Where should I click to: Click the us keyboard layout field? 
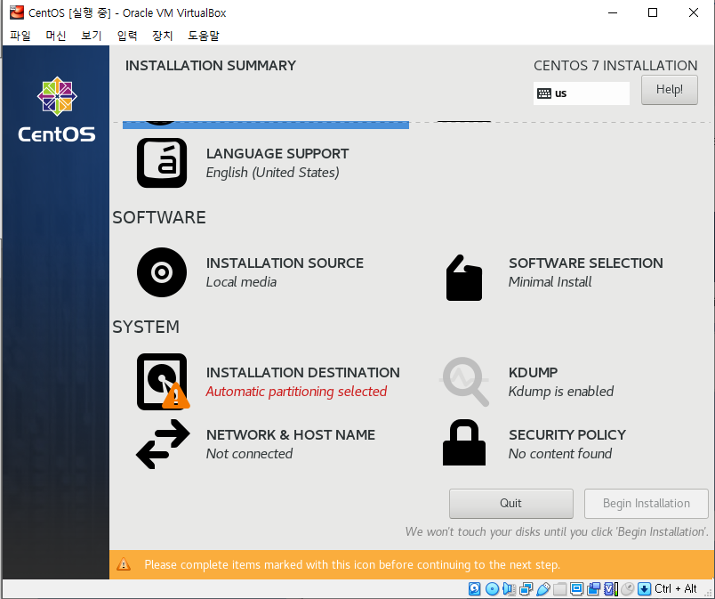pos(582,93)
